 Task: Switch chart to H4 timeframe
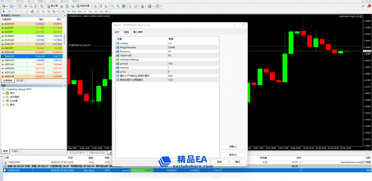tap(90, 11)
